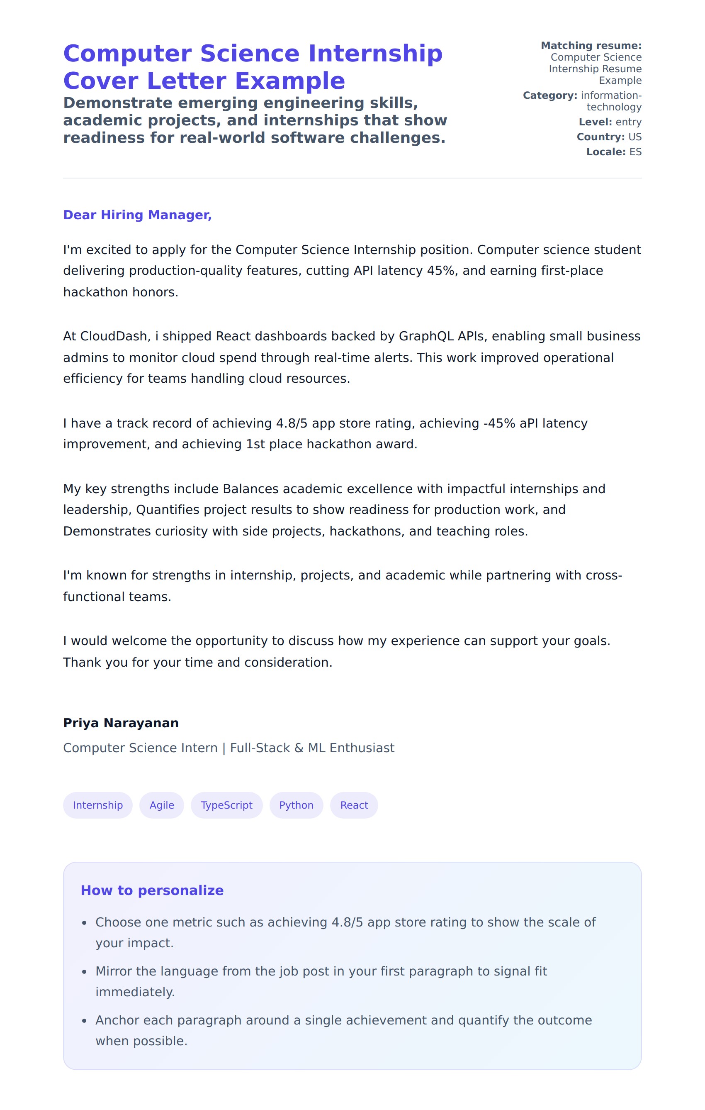Click the paragraph mentioning CloudDash
The image size is (705, 1110).
tap(352, 357)
